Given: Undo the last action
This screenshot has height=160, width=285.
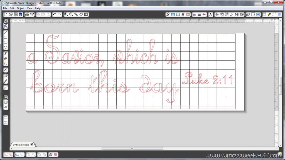Looking at the screenshot, I should tap(54, 14).
